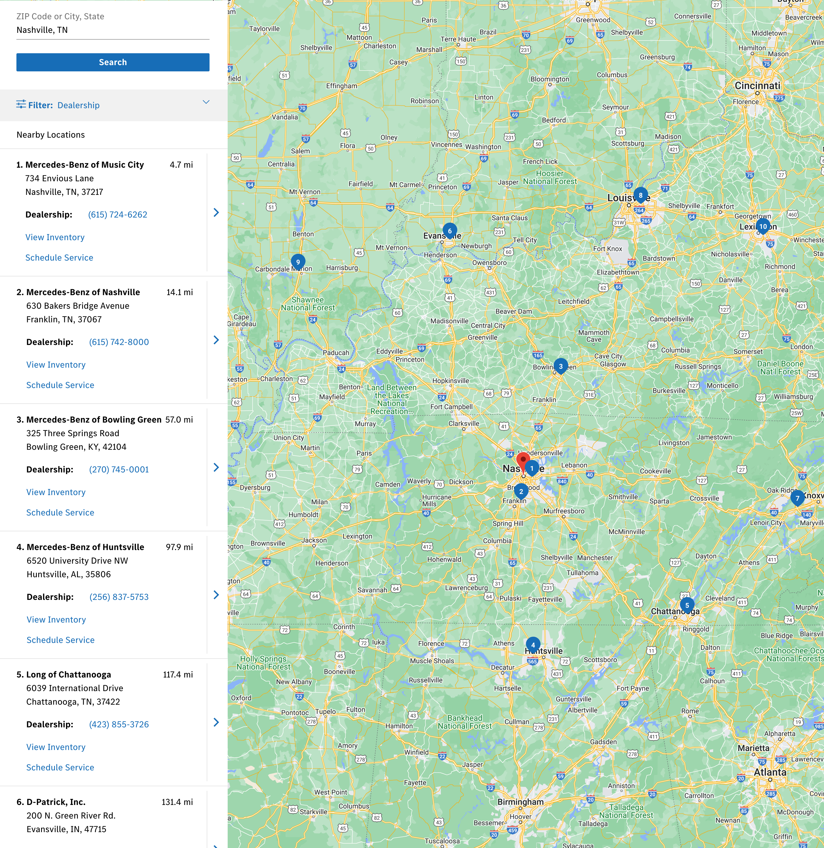The height and width of the screenshot is (848, 824).
Task: Click map pin number 8 at Louisville
Action: (641, 195)
